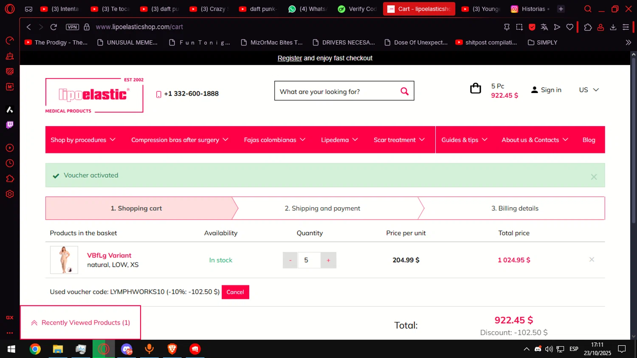Click the 204.99 $ price per unit
Viewport: 637px width, 358px height.
406,260
